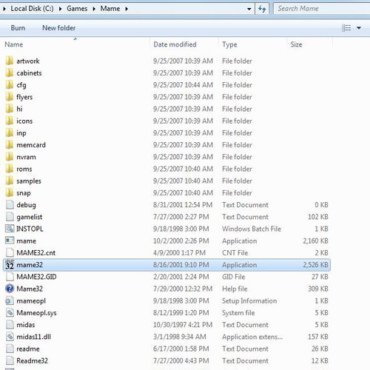Image resolution: width=370 pixels, height=370 pixels.
Task: Click the Help file type cell
Action: 235,289
